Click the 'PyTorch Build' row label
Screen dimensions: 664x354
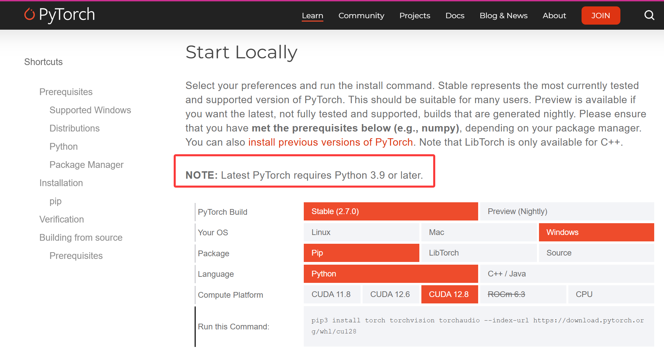pos(222,212)
